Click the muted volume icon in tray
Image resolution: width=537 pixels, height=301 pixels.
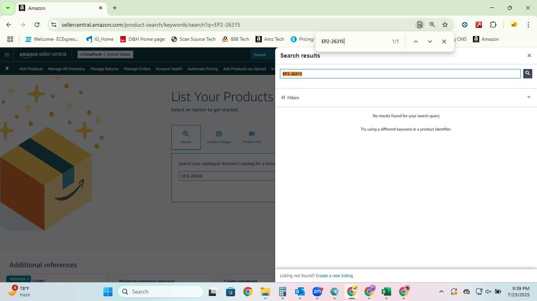(x=489, y=292)
